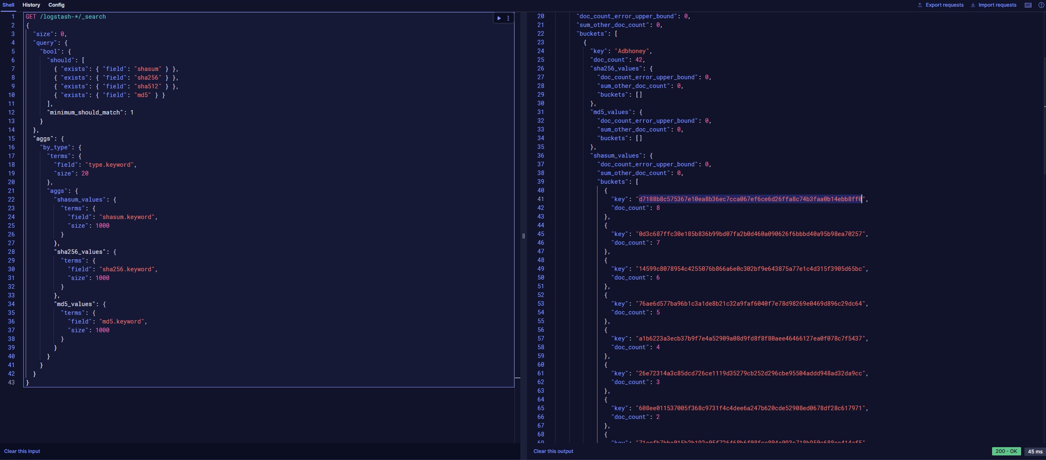This screenshot has height=460, width=1046.
Task: Click the Export requests link
Action: point(944,5)
